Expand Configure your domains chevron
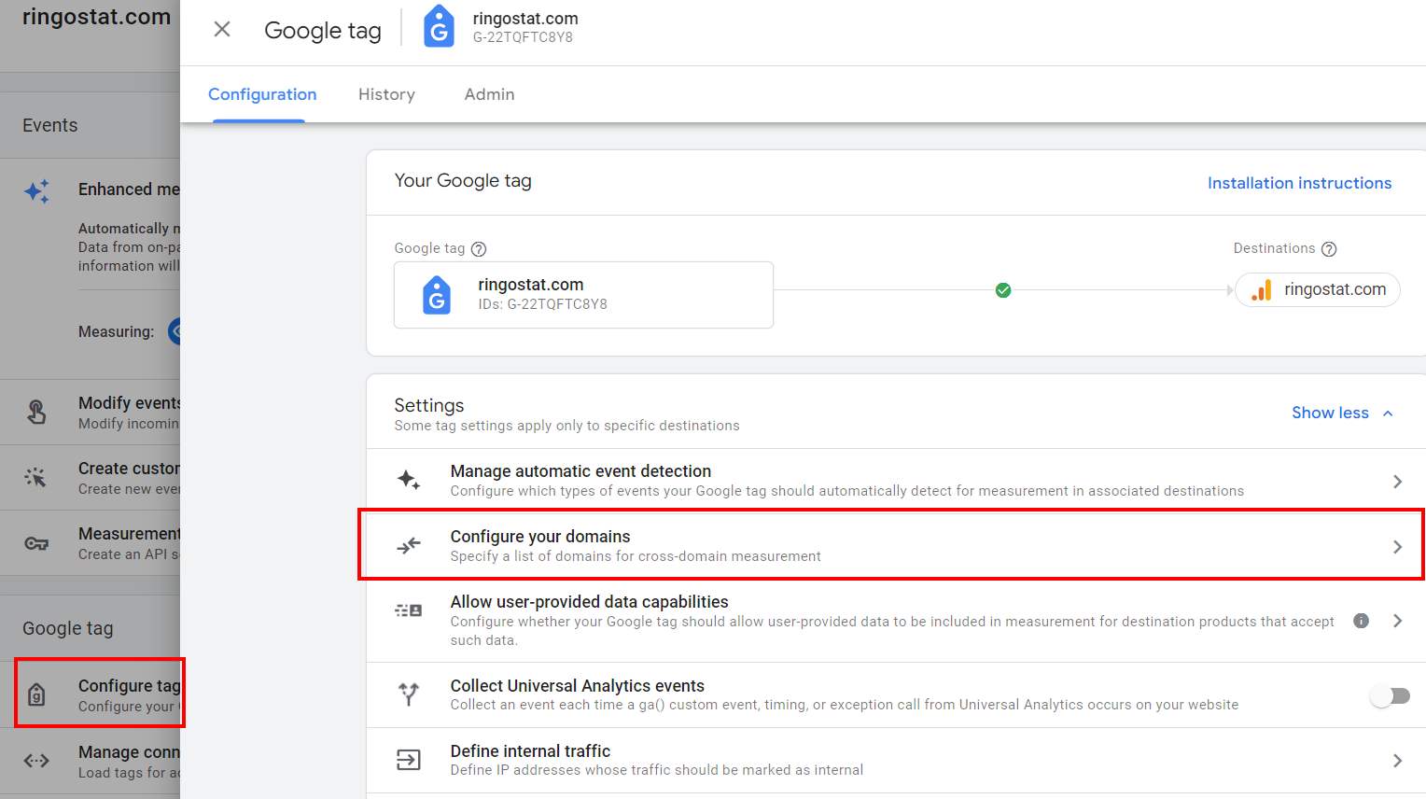This screenshot has height=799, width=1426. coord(1397,547)
